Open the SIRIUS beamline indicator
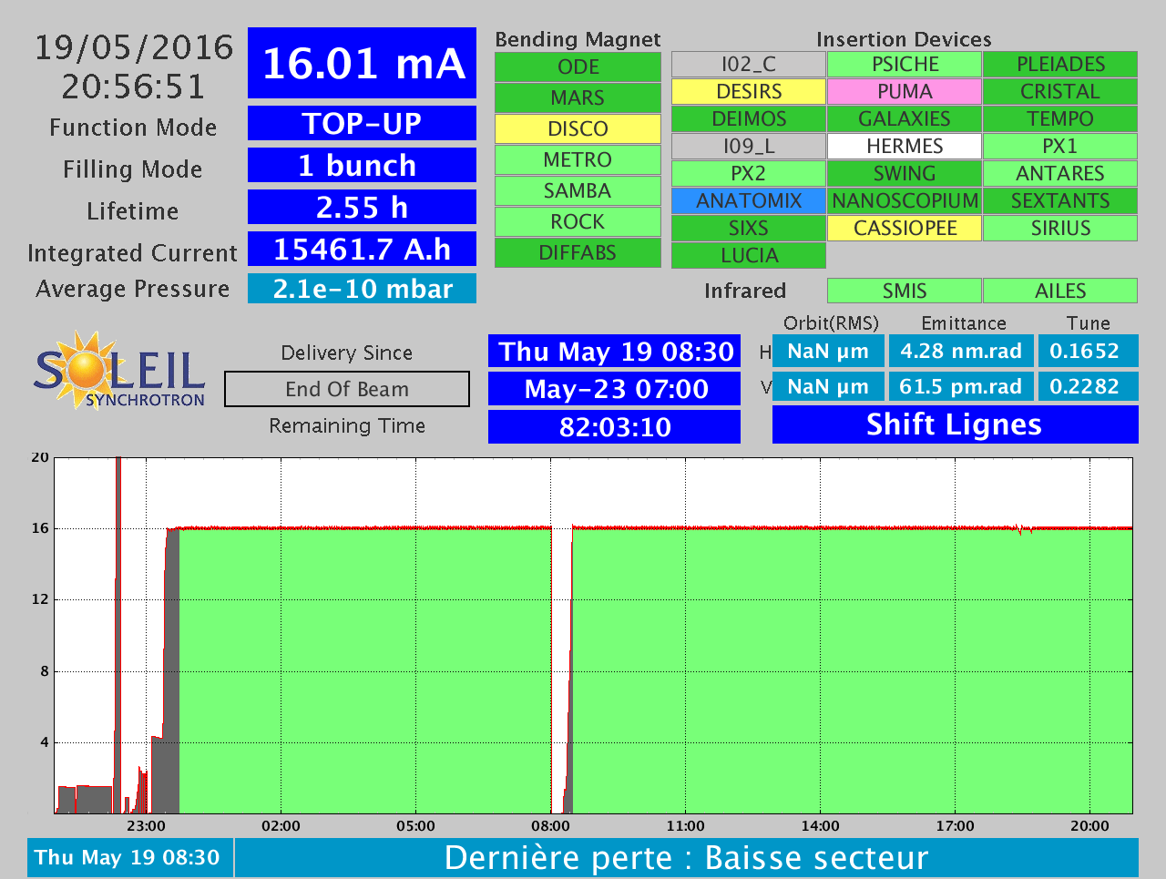The image size is (1166, 879). pos(1060,228)
